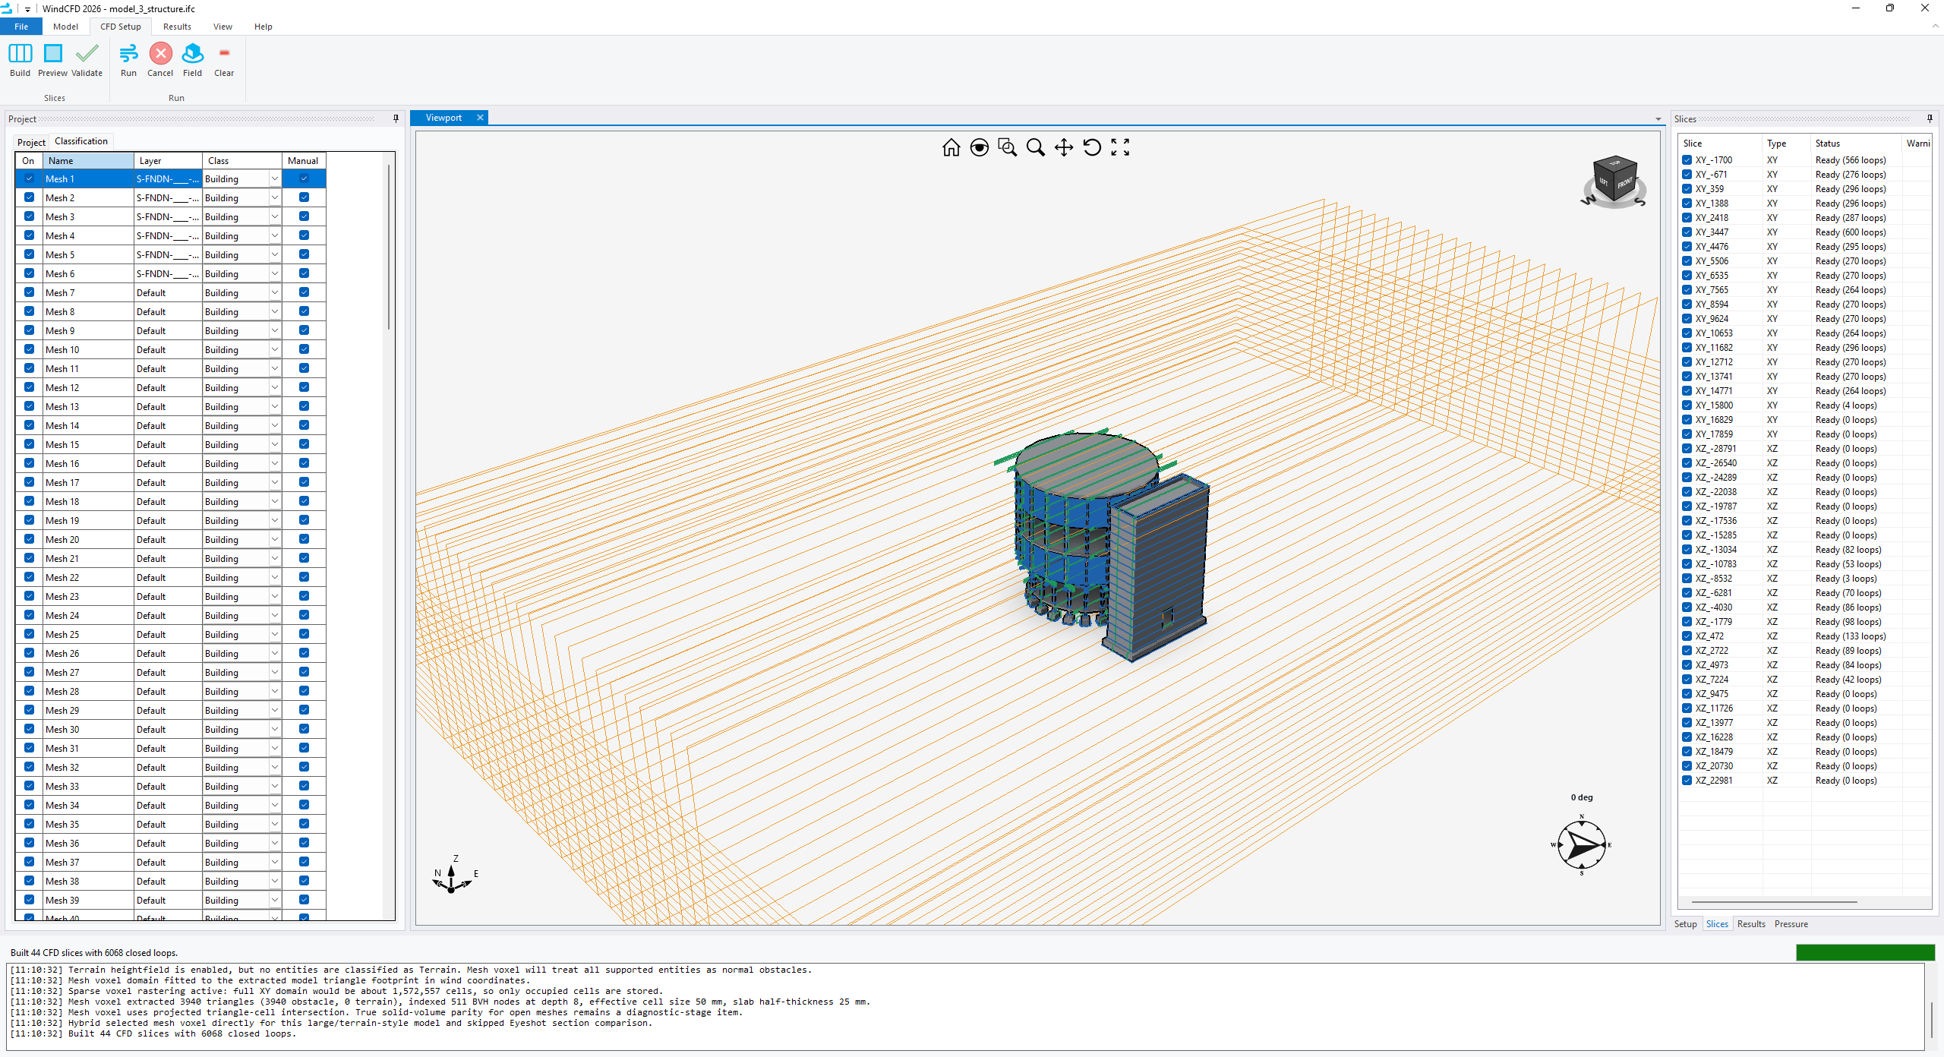The width and height of the screenshot is (1944, 1057).
Task: Uncheck the On box for Mesh 2
Action: click(x=29, y=197)
